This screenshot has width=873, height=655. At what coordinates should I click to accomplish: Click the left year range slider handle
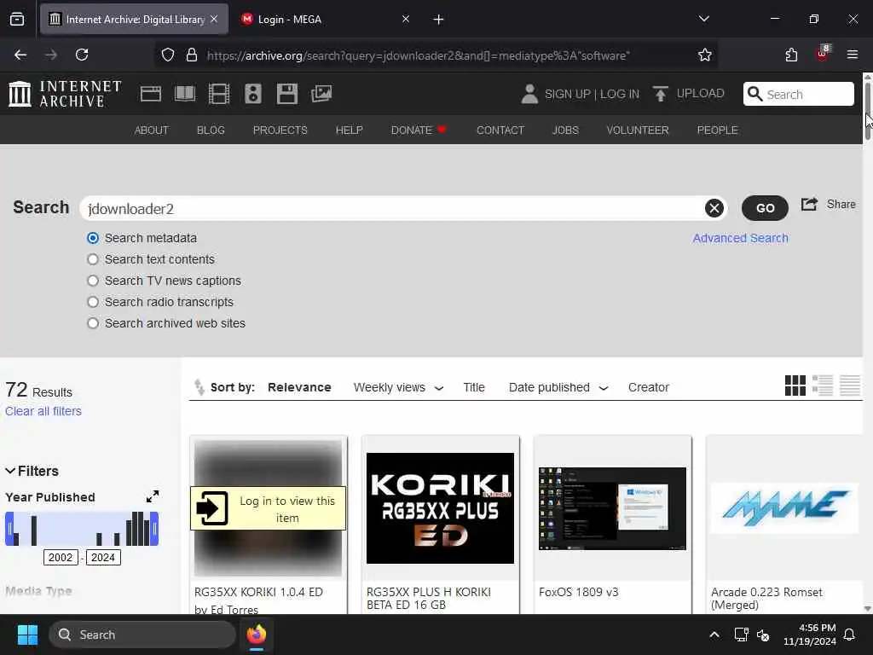pyautogui.click(x=9, y=529)
